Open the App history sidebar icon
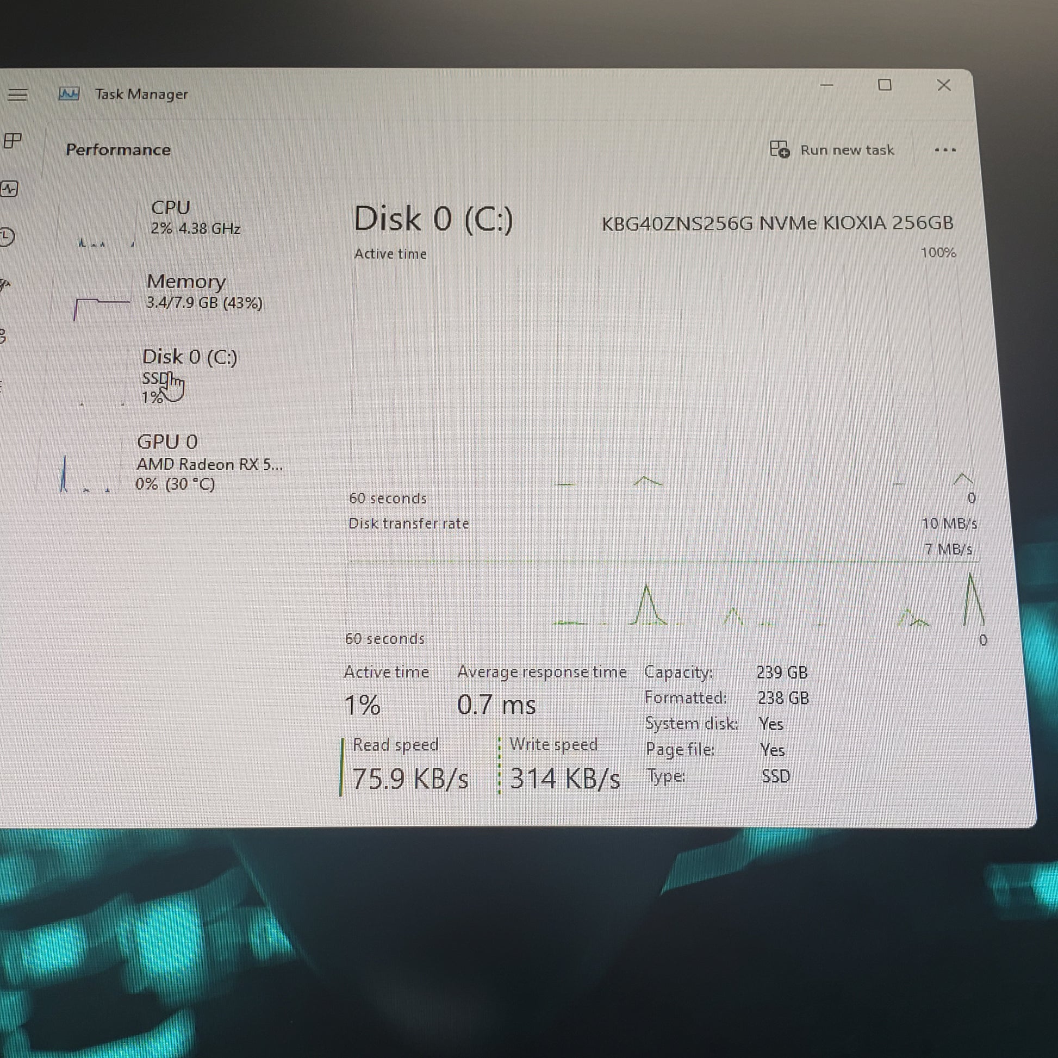This screenshot has width=1058, height=1058. point(7,237)
